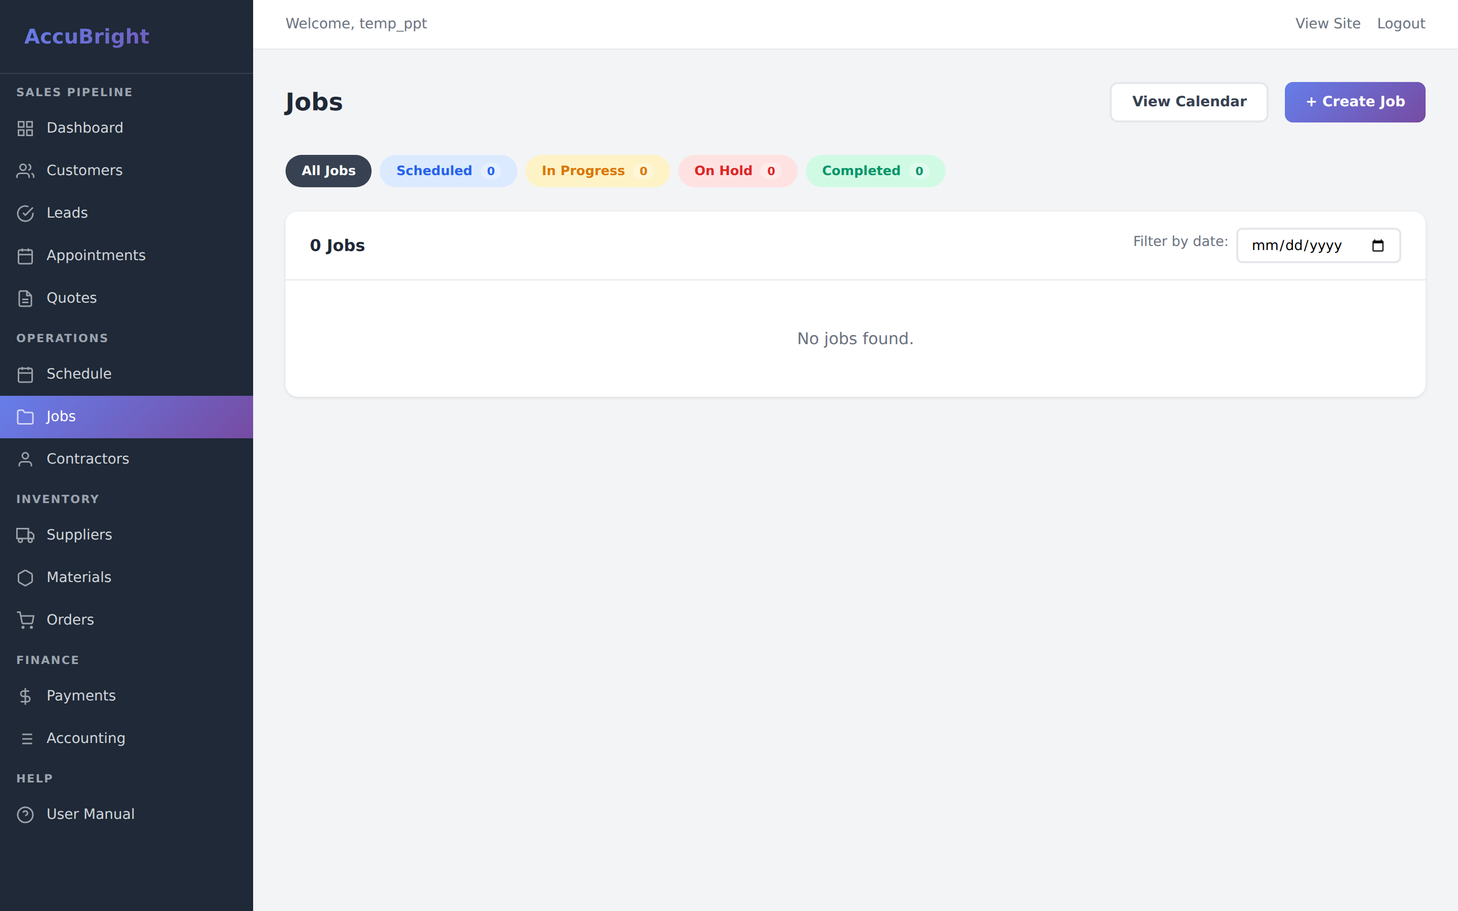Click the Contractors person icon
The height and width of the screenshot is (911, 1458).
(25, 459)
